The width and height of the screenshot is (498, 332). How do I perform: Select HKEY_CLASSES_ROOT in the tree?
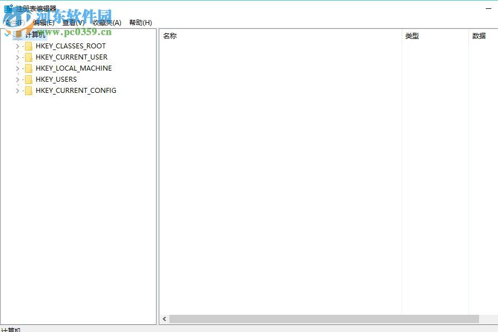(71, 46)
